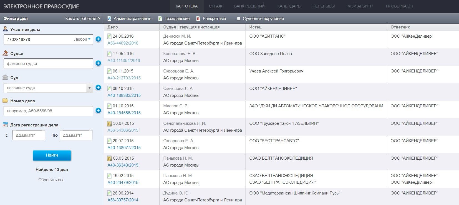Image resolution: width=459 pixels, height=205 pixels.
Task: Click the Найти button
Action: coord(52,155)
